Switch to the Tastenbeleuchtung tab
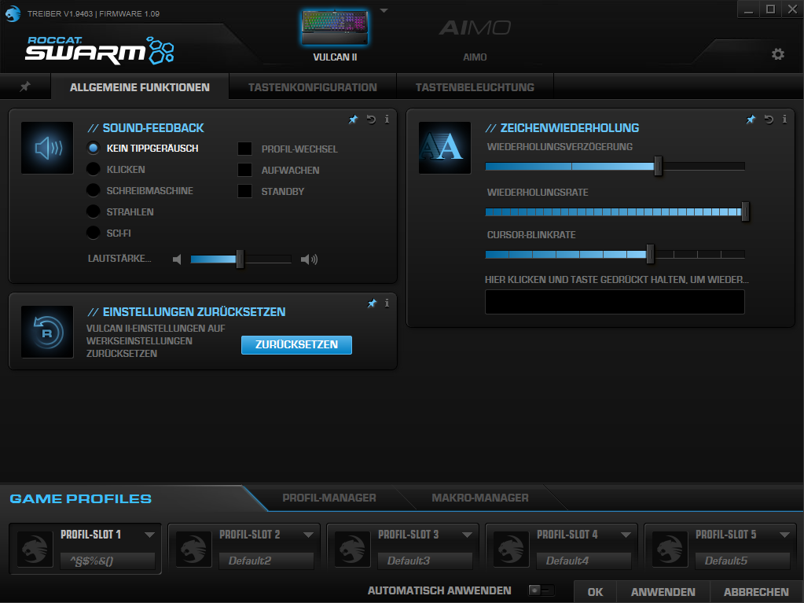This screenshot has width=804, height=603. [x=475, y=87]
